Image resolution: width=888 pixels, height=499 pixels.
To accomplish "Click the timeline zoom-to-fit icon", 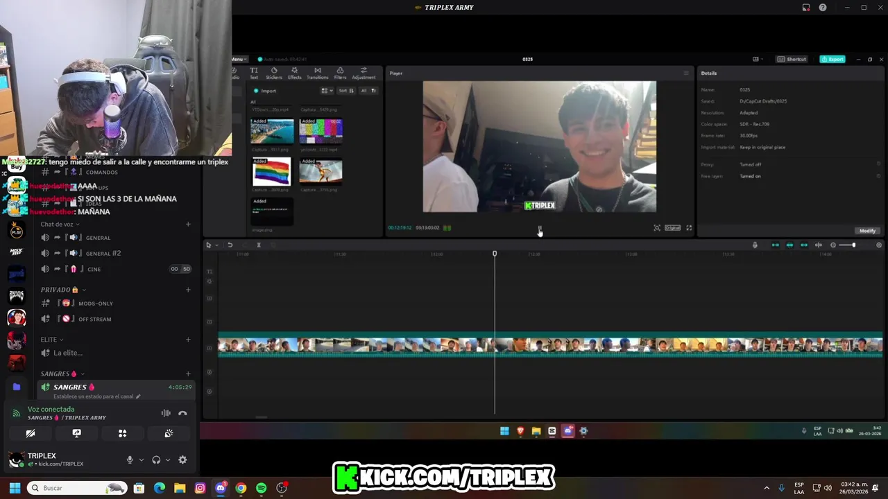I will [x=879, y=245].
